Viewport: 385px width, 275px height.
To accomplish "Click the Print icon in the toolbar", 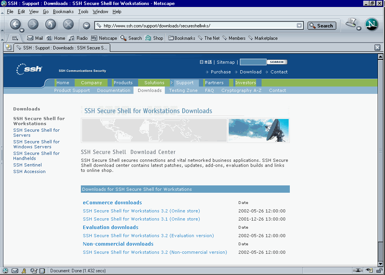I will [x=351, y=23].
